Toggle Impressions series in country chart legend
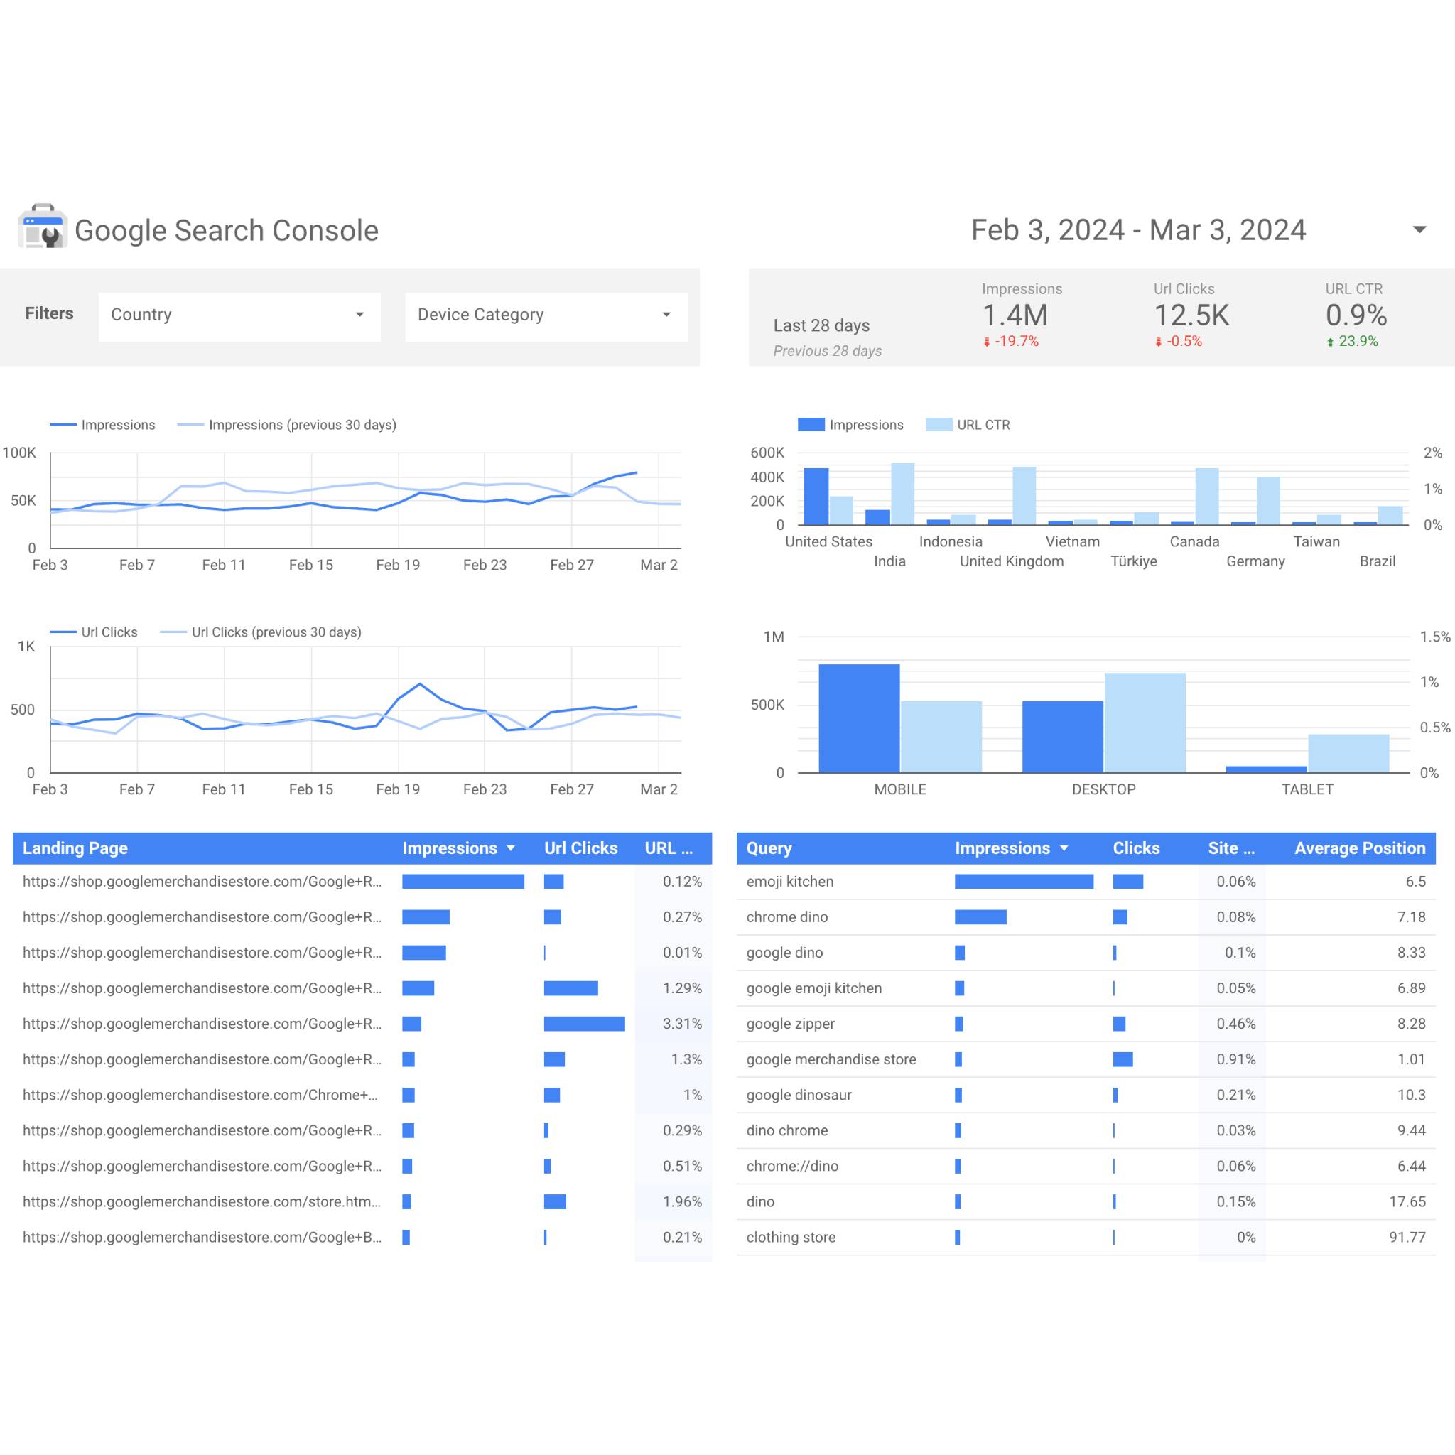Viewport: 1455px width, 1455px height. (x=851, y=425)
